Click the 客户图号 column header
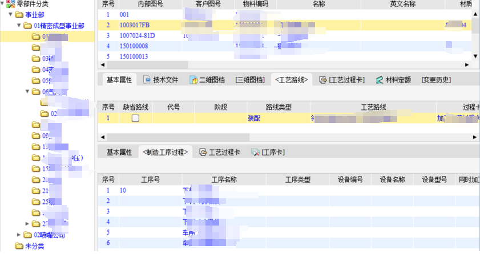The width and height of the screenshot is (480, 254). 208,4
